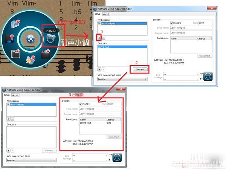Switch to the Setup tab in the upper window

[98, 14]
